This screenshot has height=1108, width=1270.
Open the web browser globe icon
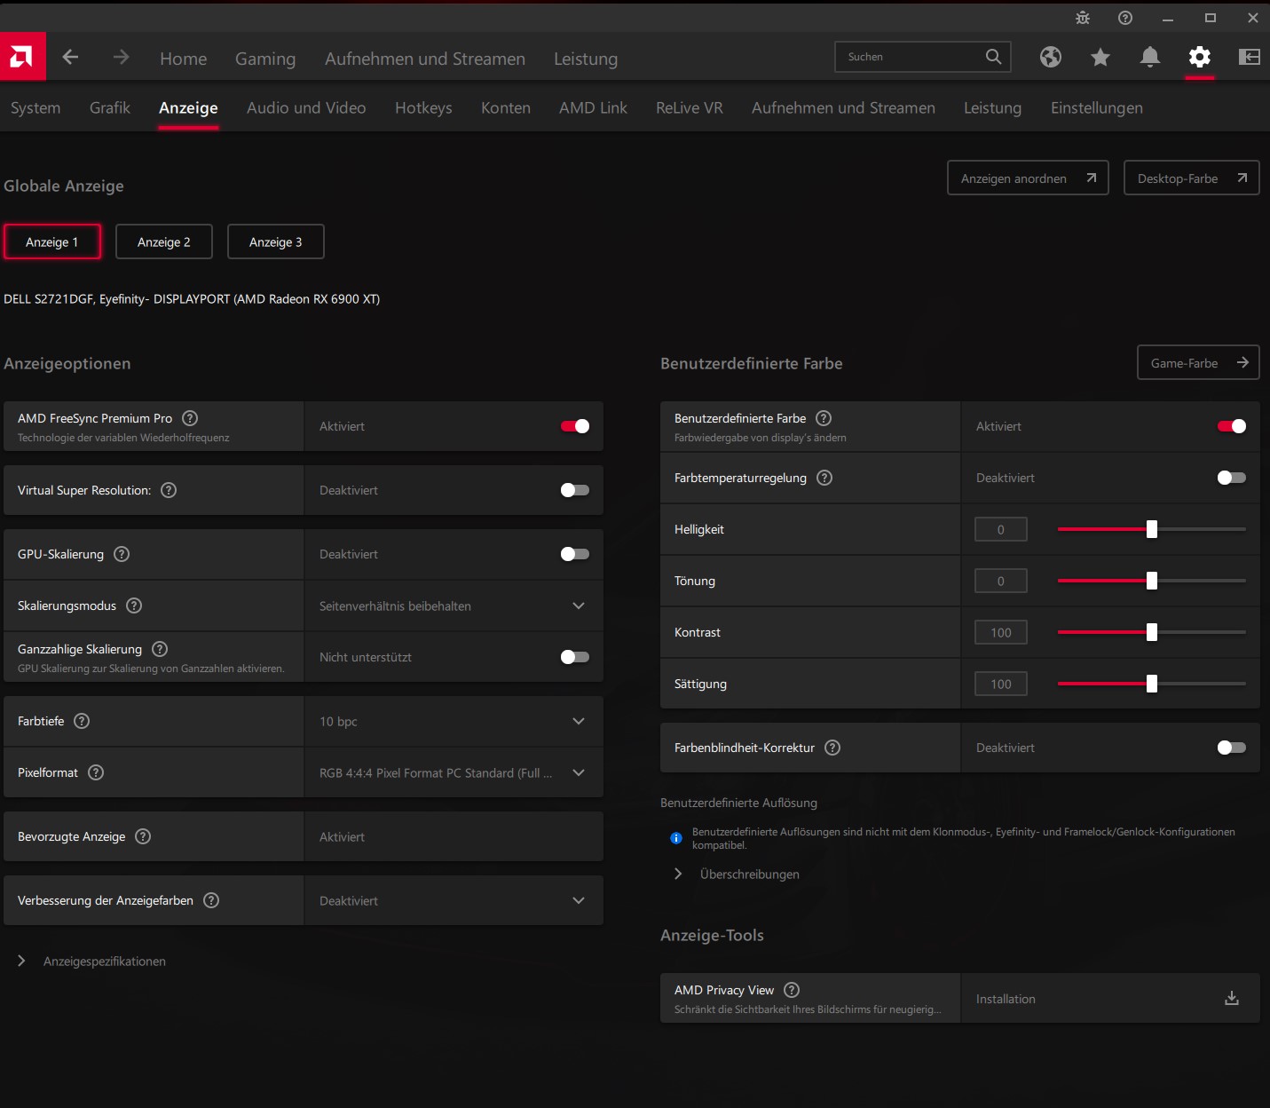coord(1051,57)
